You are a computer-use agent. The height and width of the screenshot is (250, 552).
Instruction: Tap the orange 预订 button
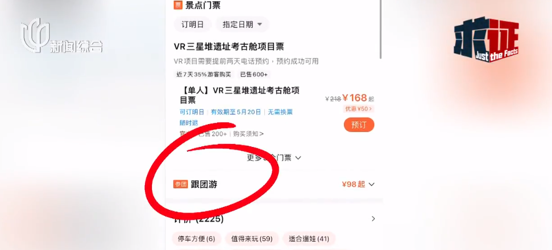click(x=359, y=125)
